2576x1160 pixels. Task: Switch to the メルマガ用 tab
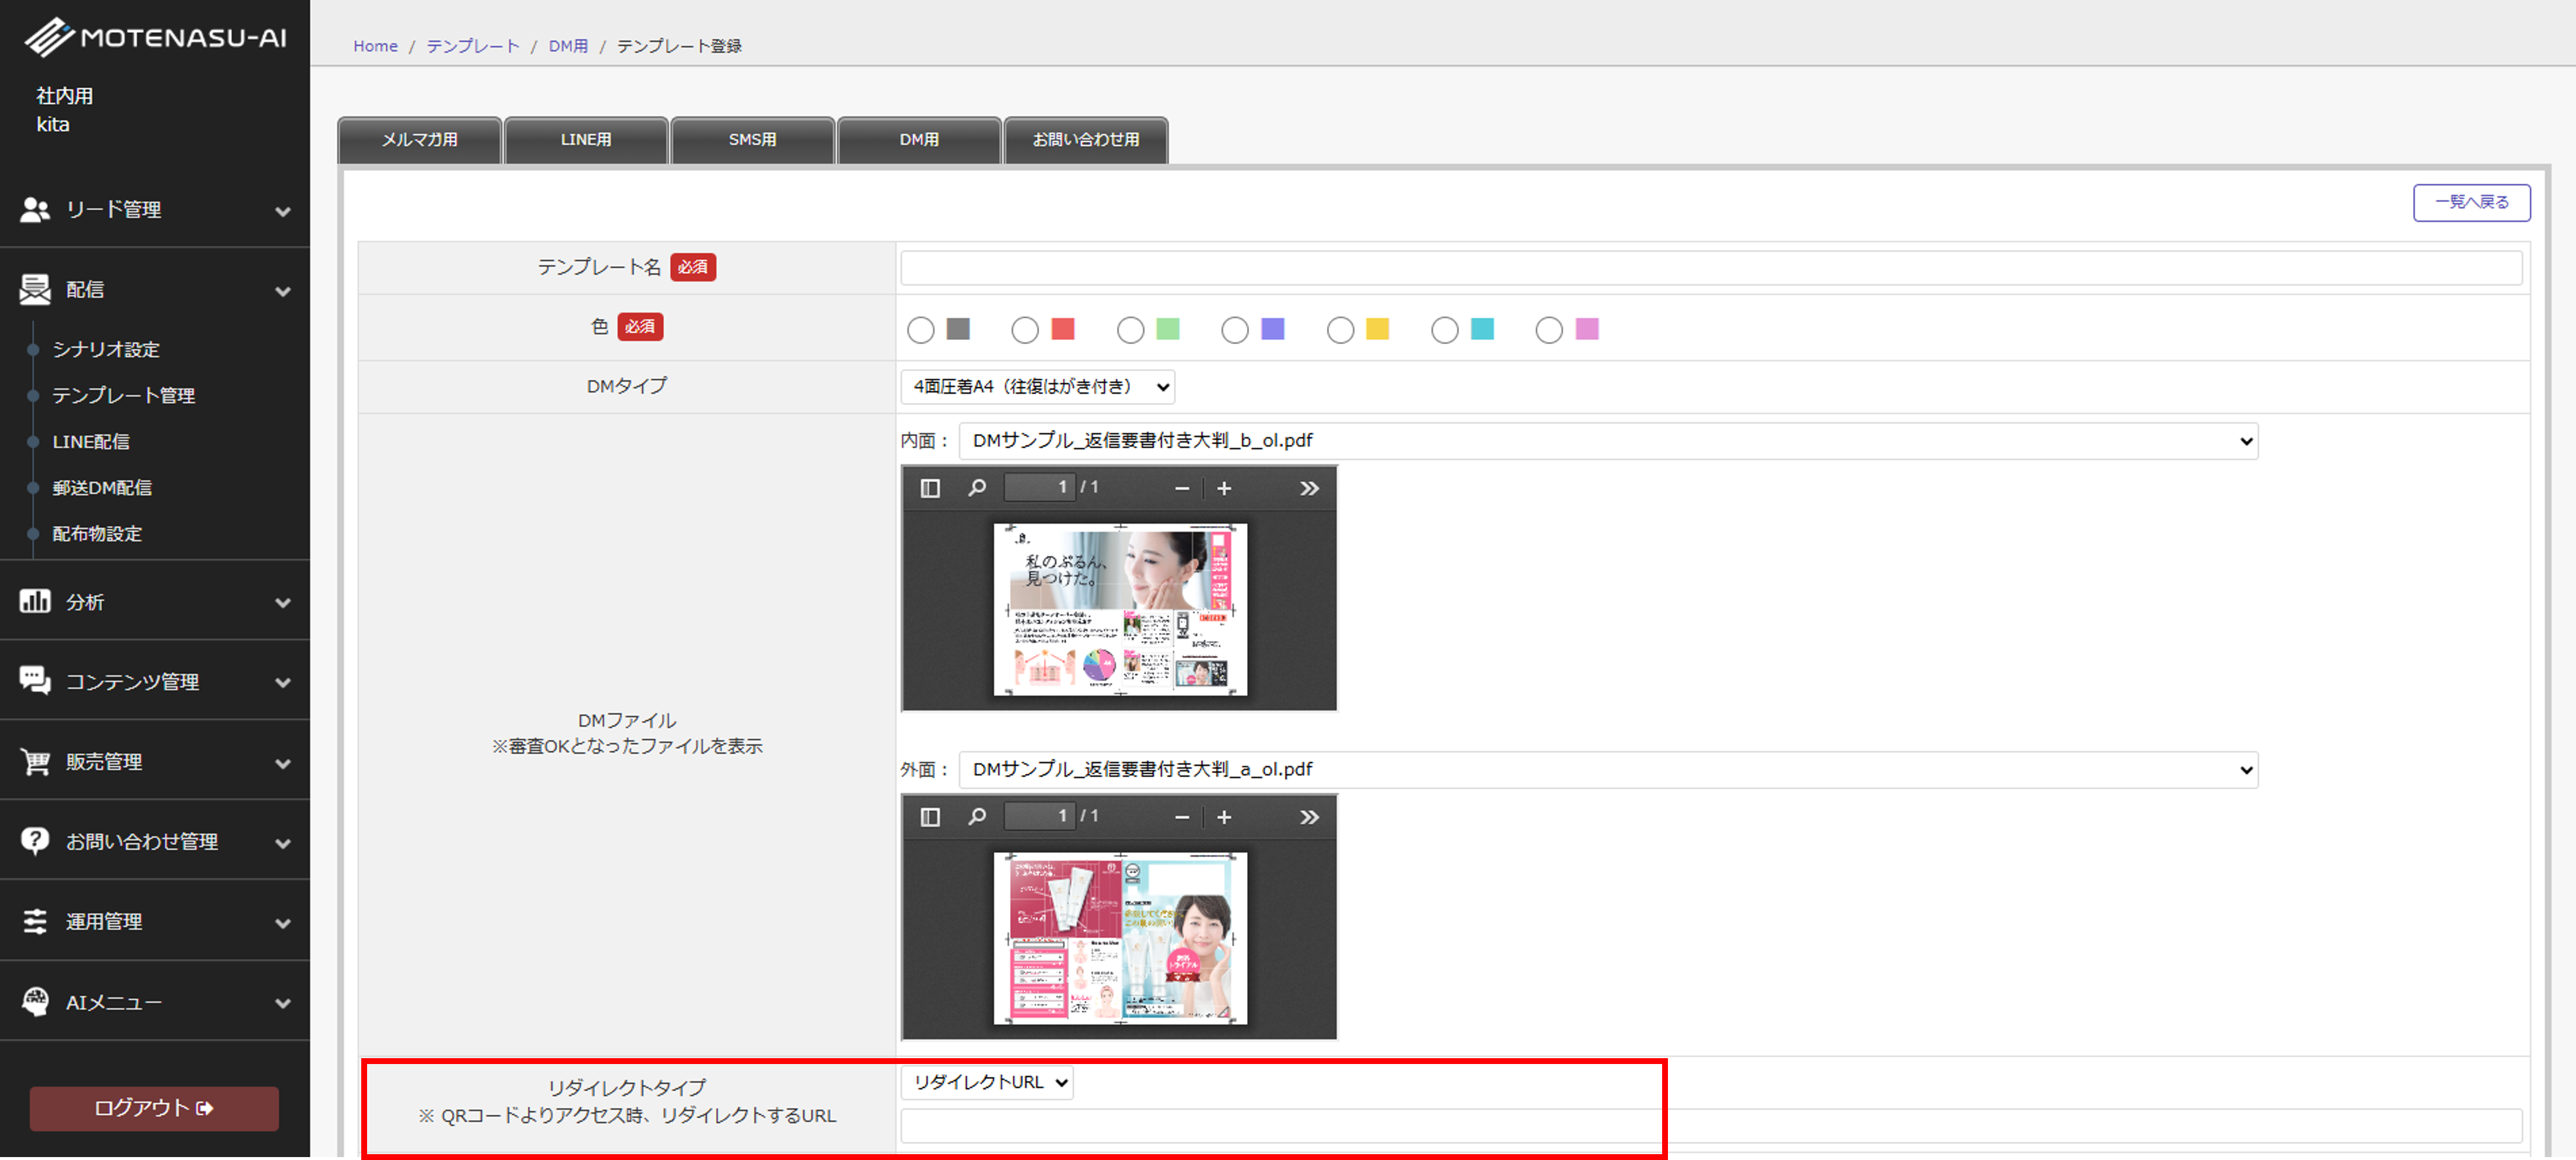click(x=420, y=140)
